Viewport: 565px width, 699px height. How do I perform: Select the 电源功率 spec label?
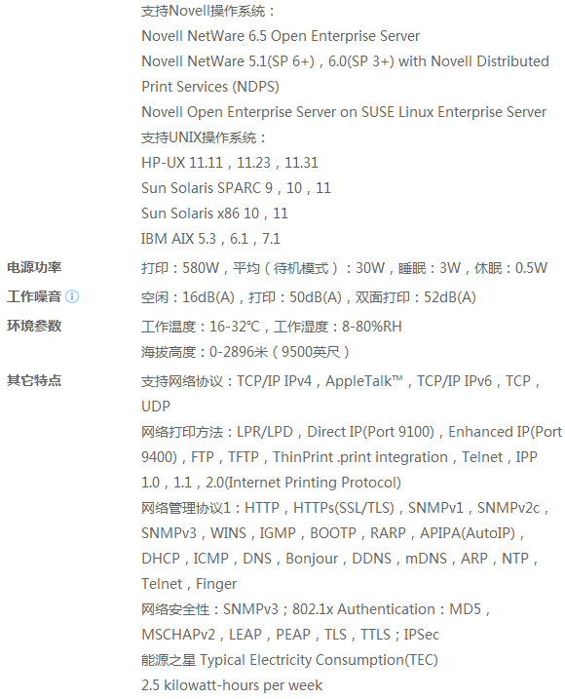[x=34, y=267]
